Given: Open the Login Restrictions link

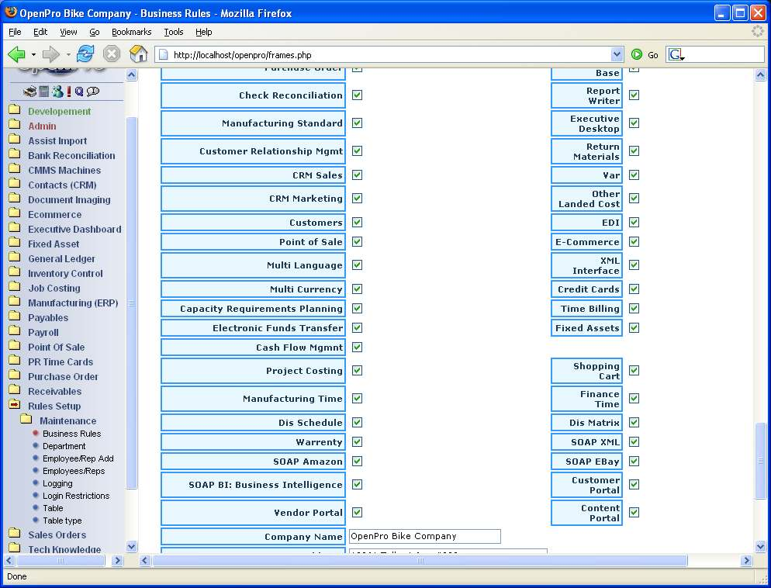Looking at the screenshot, I should pos(76,496).
